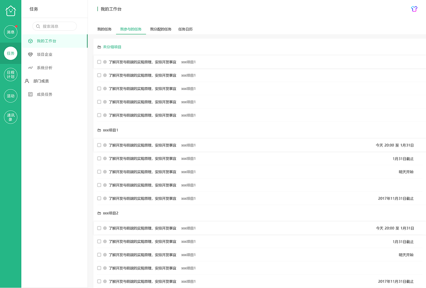Click status dot on xxx项目2 group's 1月31日截止 row
The height and width of the screenshot is (288, 426).
pyautogui.click(x=105, y=241)
